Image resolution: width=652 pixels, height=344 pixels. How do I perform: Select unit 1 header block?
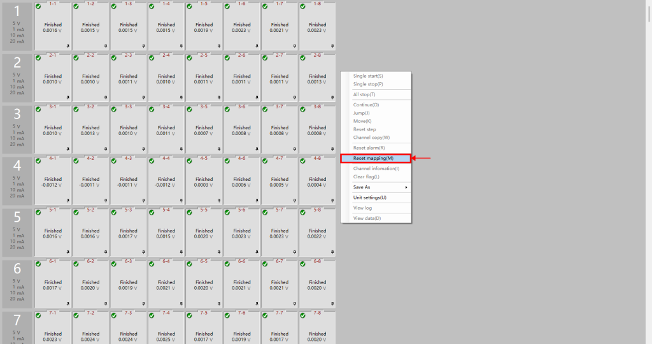(17, 25)
